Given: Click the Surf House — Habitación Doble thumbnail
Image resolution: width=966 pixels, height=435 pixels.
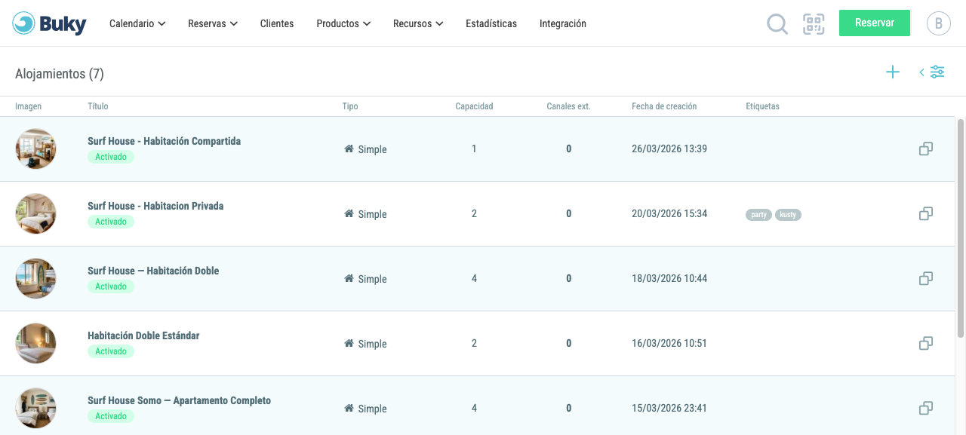Looking at the screenshot, I should point(35,279).
